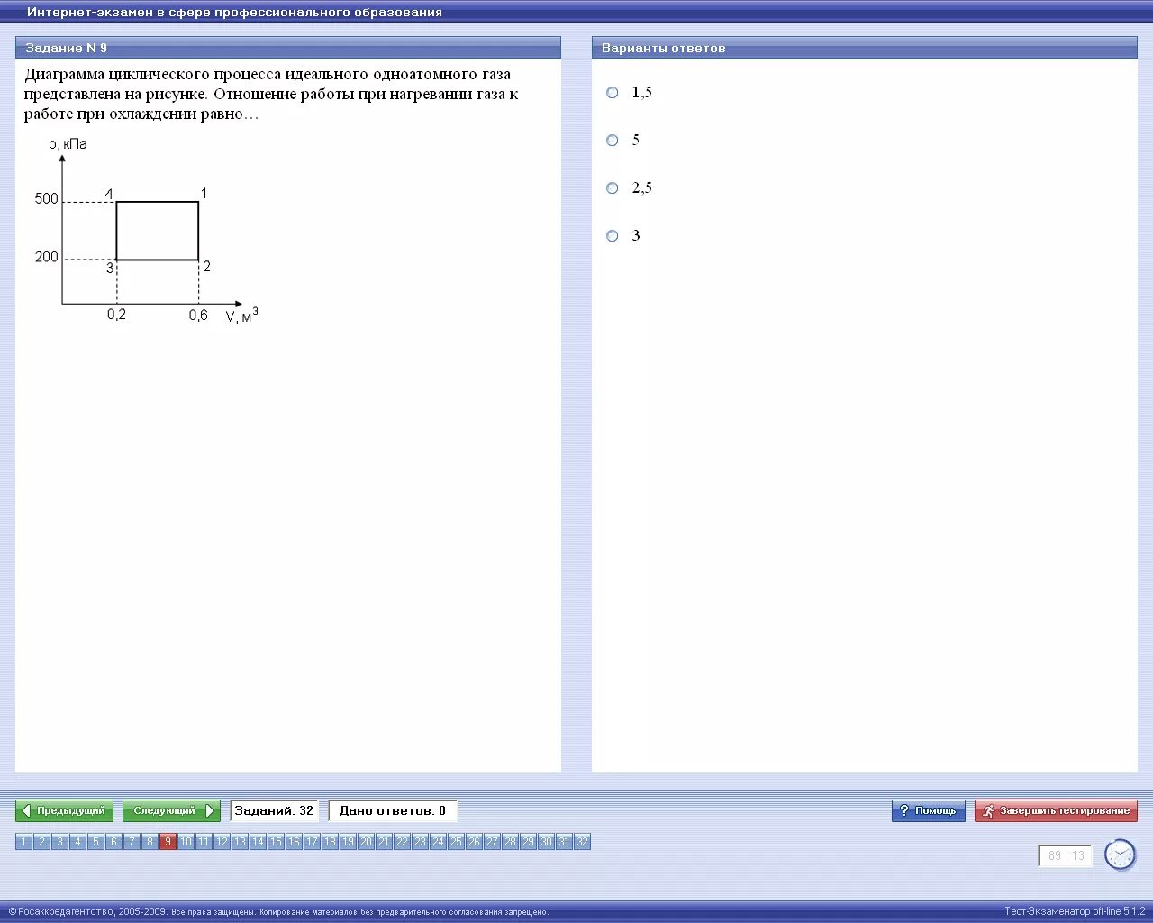1153x923 pixels.
Task: Jump to question 14 in navigator
Action: click(x=258, y=842)
